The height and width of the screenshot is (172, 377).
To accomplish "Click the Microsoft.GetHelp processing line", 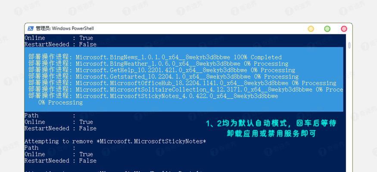I will coord(162,70).
